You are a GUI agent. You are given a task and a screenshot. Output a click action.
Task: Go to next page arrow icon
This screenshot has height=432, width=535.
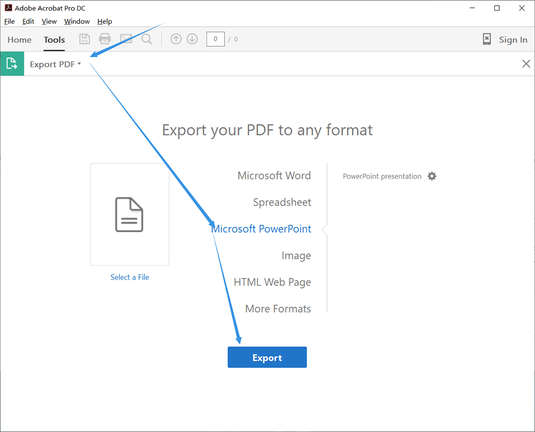[x=192, y=39]
